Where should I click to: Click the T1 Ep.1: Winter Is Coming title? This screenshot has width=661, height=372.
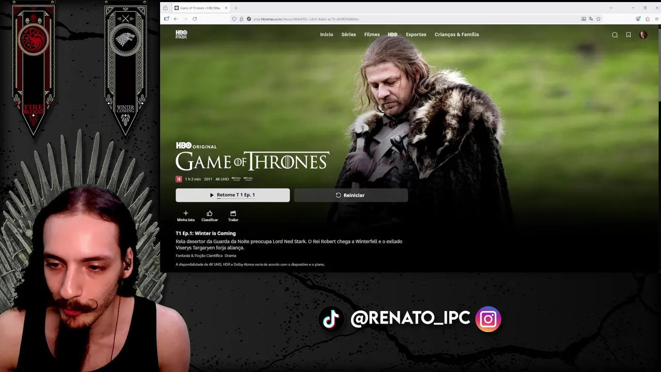(x=206, y=234)
